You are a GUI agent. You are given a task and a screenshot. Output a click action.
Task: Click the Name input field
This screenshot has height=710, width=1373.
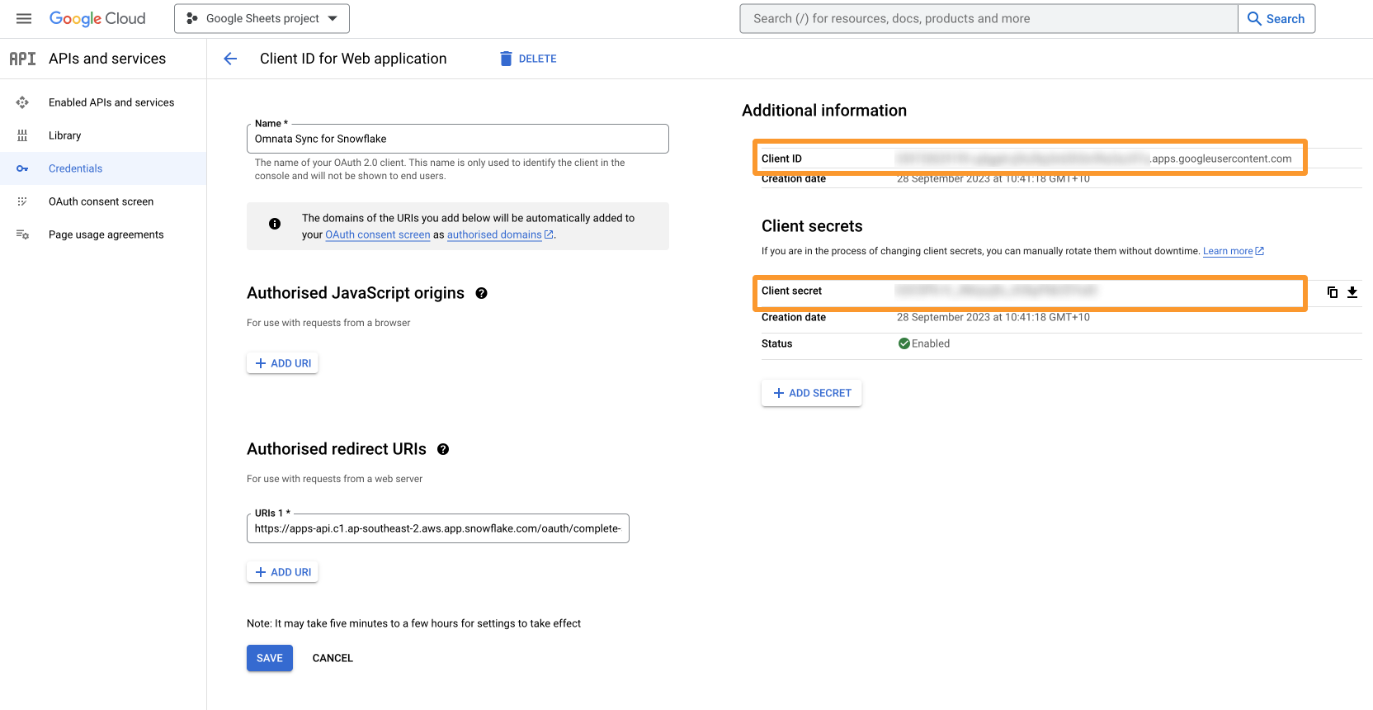coord(457,139)
